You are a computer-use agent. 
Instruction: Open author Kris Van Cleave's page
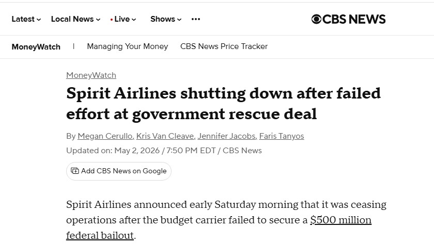click(165, 136)
